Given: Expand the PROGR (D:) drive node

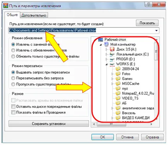Looking at the screenshot, I should tap(107, 59).
